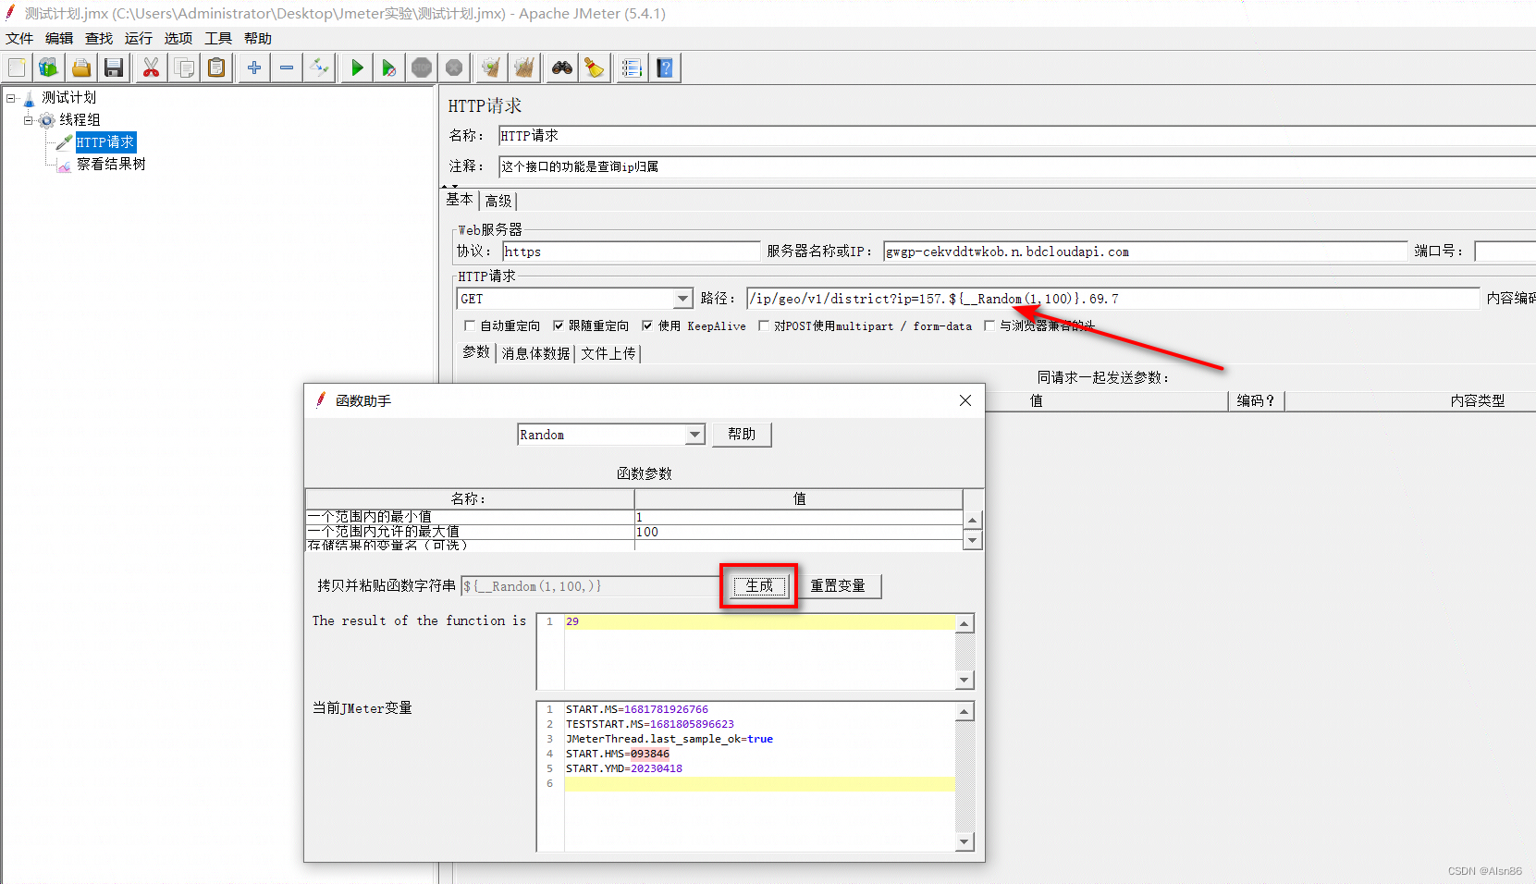This screenshot has width=1536, height=884.
Task: Switch to the 文件上传 tab
Action: coord(608,353)
